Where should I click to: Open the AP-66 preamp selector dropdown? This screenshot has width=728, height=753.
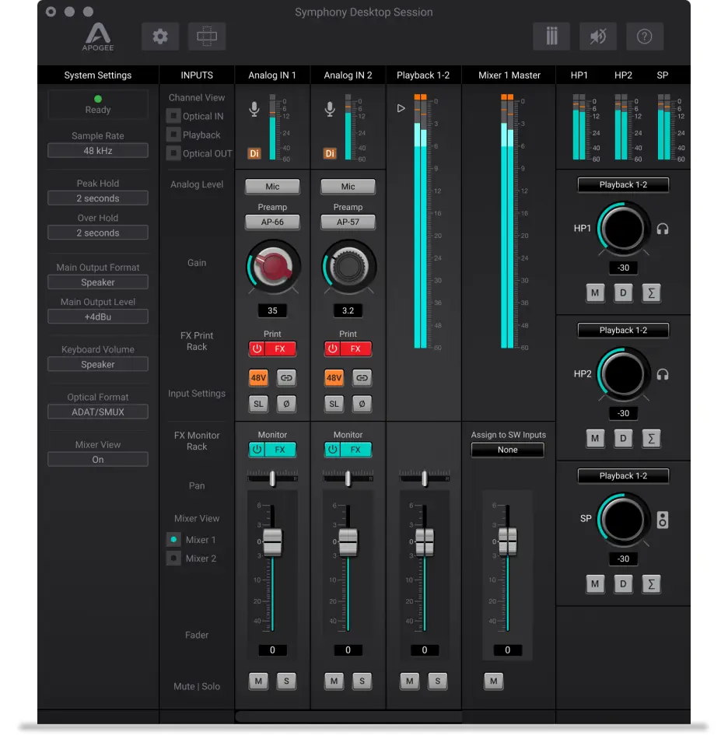(x=272, y=222)
